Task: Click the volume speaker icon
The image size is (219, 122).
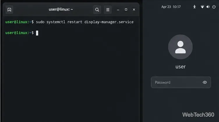Action: 208,7
